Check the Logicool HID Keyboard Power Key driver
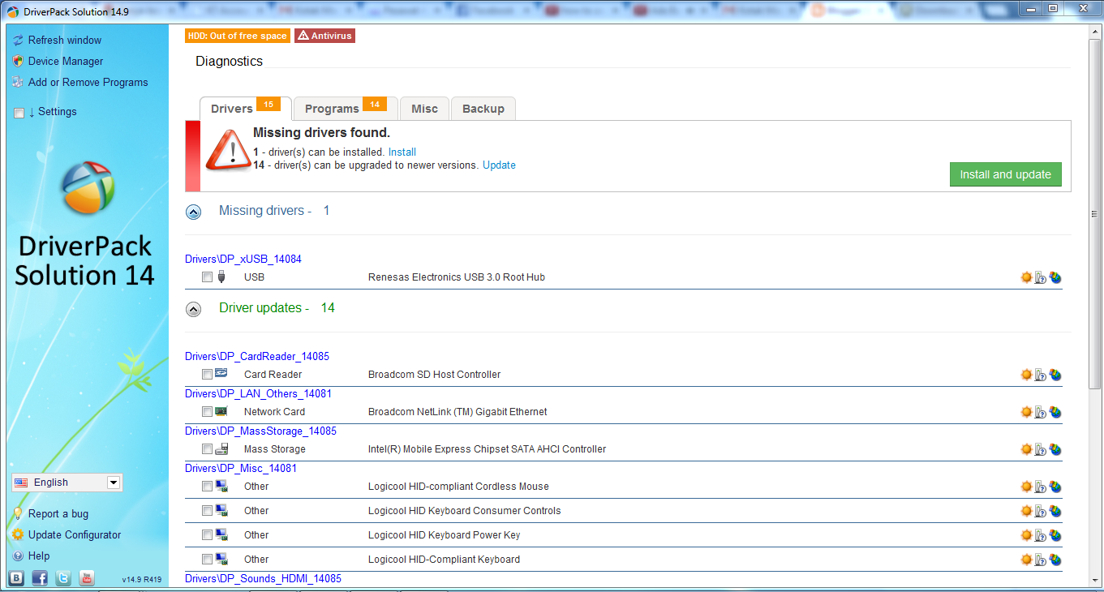 pyautogui.click(x=207, y=535)
